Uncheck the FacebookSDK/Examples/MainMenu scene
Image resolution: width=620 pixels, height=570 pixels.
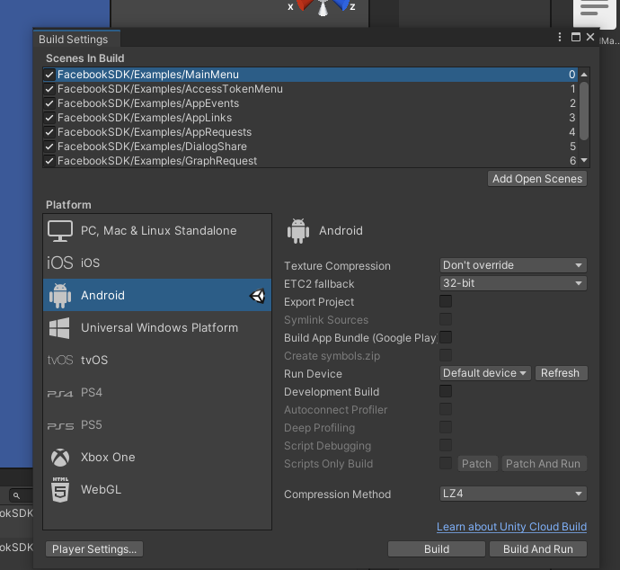pos(49,75)
